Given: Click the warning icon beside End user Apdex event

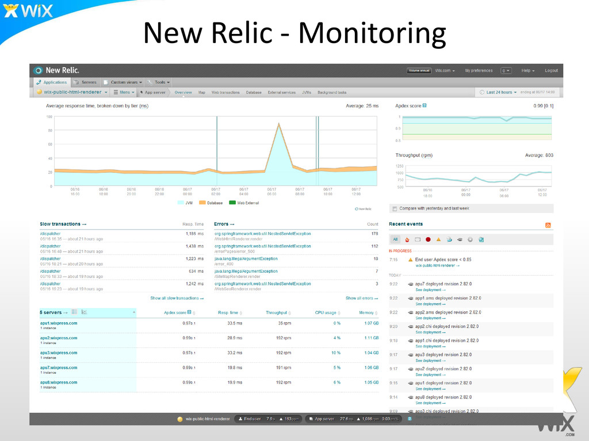Looking at the screenshot, I should (x=410, y=260).
